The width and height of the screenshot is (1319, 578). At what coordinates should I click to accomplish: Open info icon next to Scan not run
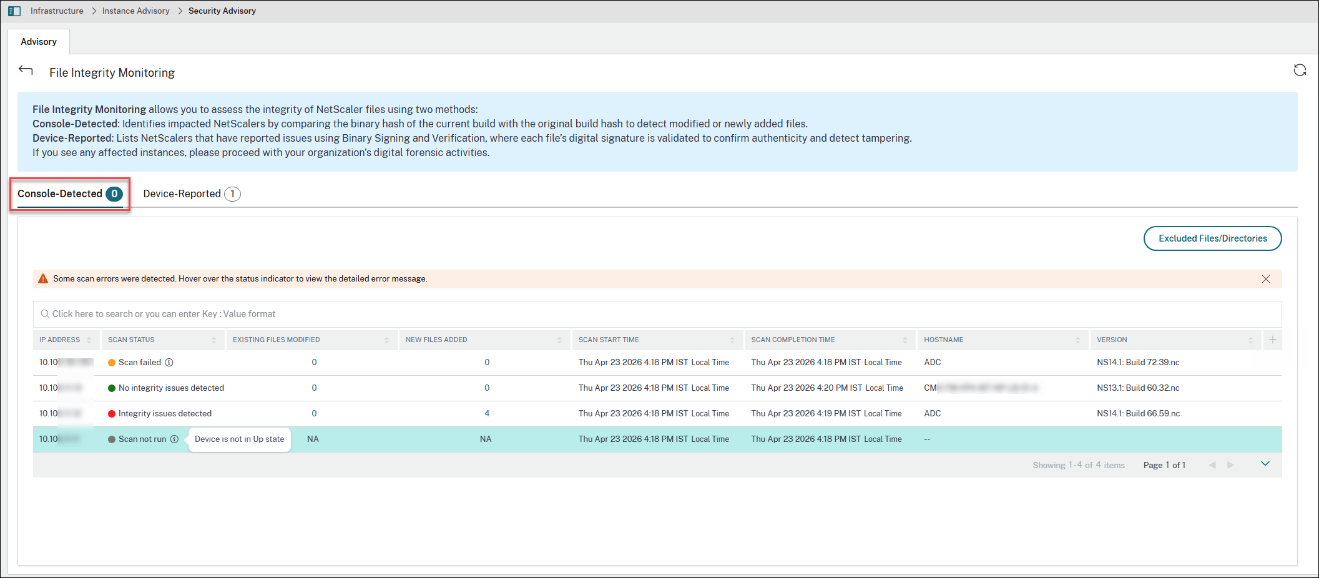(175, 439)
